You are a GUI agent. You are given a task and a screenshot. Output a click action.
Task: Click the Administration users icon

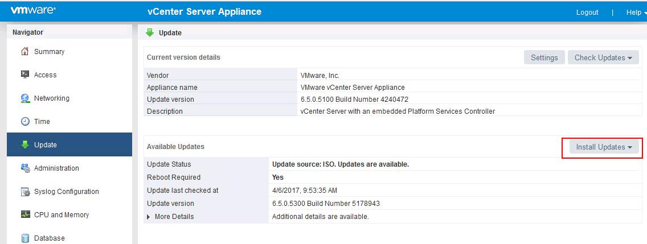pyautogui.click(x=25, y=168)
